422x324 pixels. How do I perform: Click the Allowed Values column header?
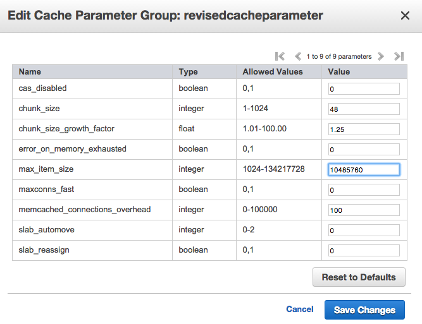click(273, 72)
